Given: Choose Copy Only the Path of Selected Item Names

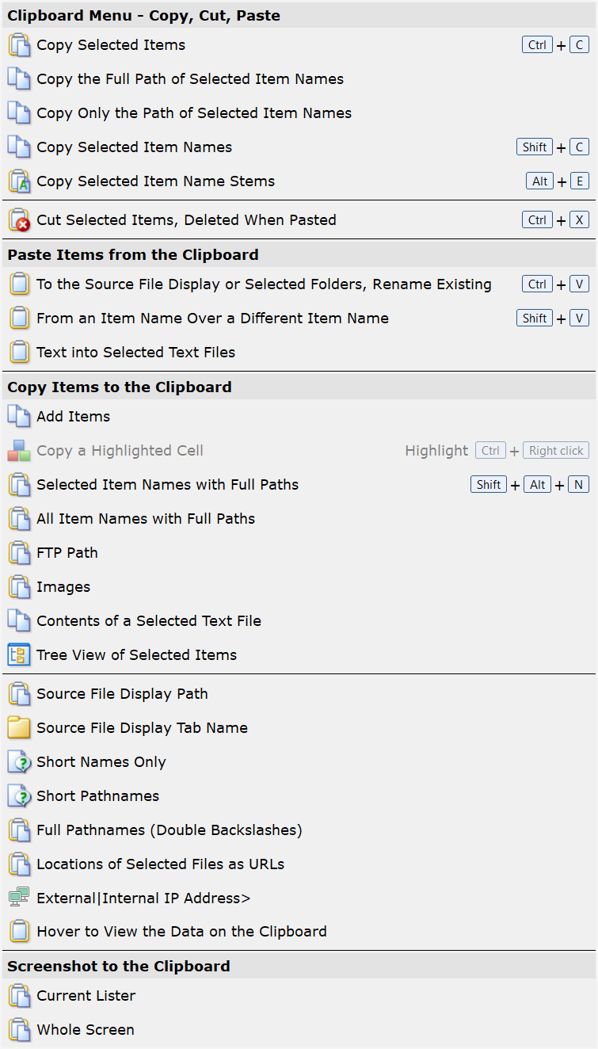Looking at the screenshot, I should 299,113.
